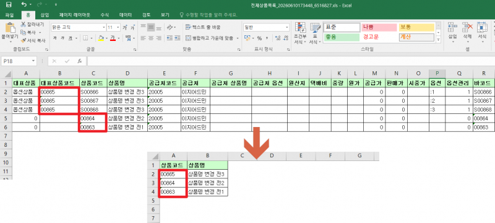
Task: Apply percent style formatting
Action: tap(259, 38)
